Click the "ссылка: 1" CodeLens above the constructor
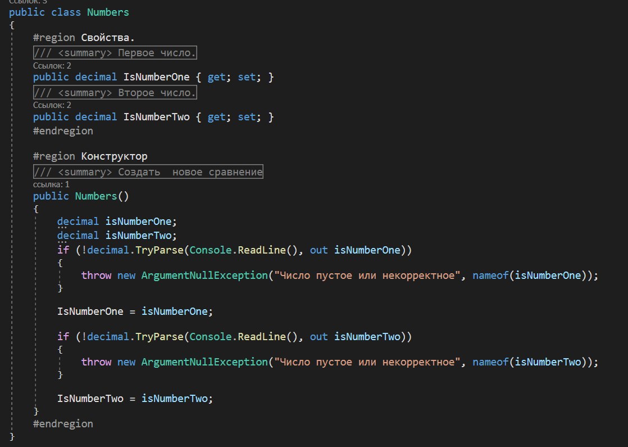Viewport: 628px width, 447px height. 51,184
